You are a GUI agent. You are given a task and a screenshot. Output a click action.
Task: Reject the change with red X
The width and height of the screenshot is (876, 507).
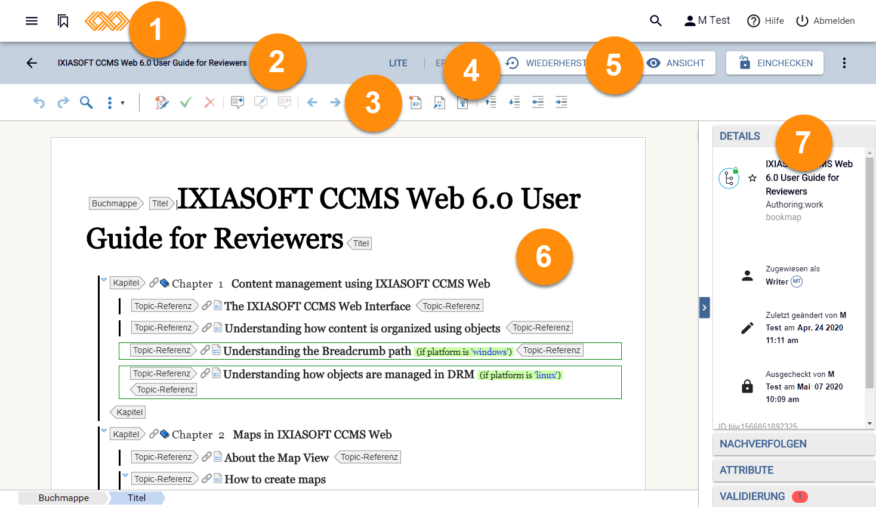209,103
